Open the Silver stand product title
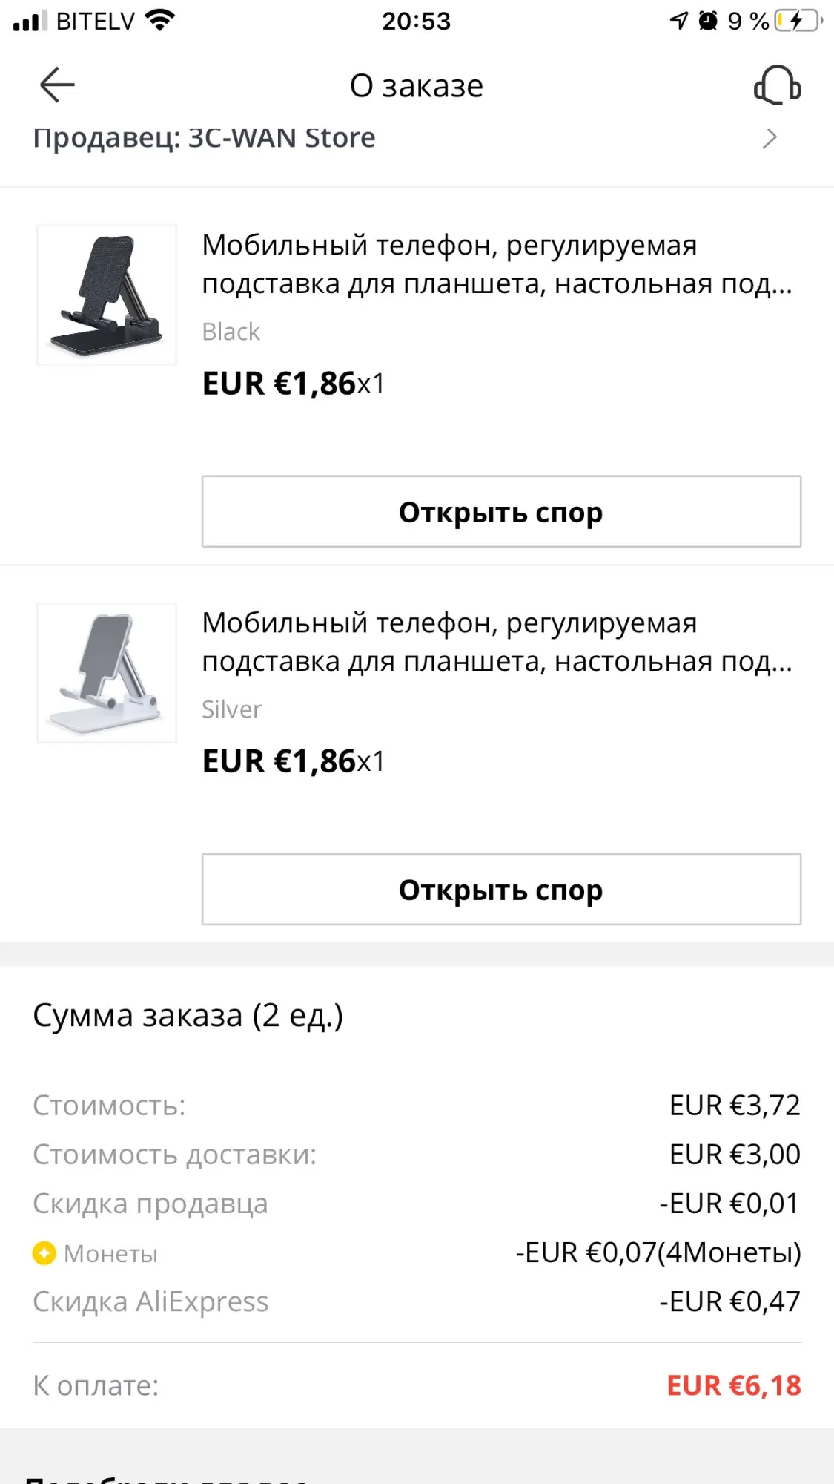Viewport: 834px width, 1484px height. [x=497, y=642]
